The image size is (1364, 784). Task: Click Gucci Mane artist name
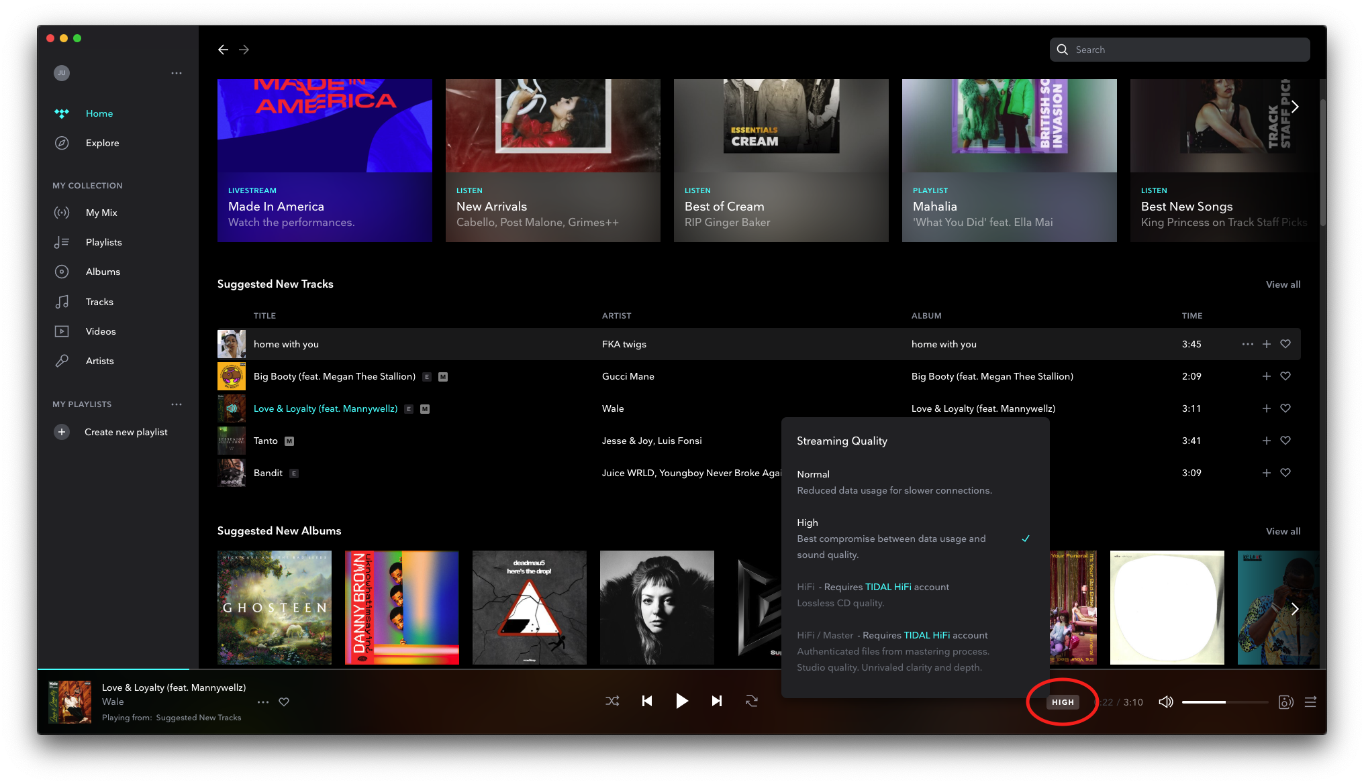[628, 376]
